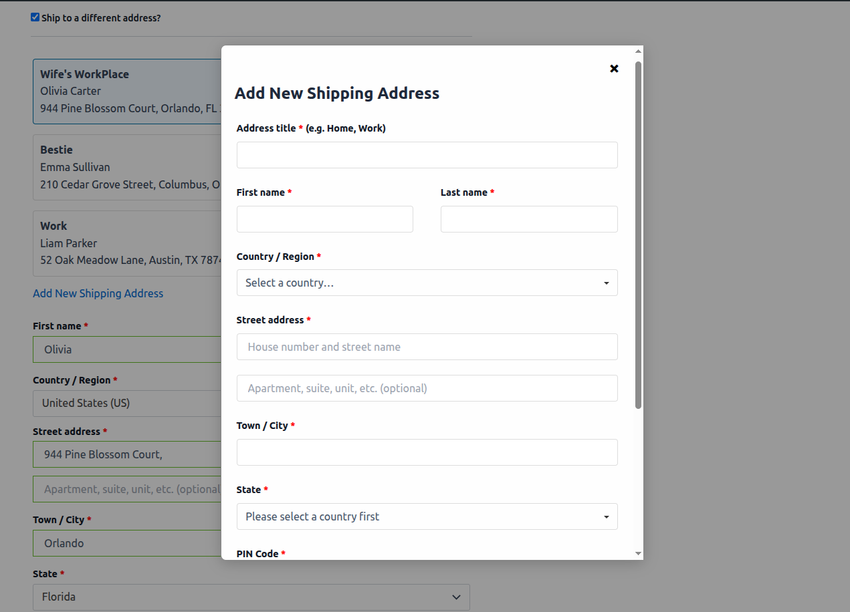Focus the House number and street name field
This screenshot has width=850, height=612.
point(427,347)
